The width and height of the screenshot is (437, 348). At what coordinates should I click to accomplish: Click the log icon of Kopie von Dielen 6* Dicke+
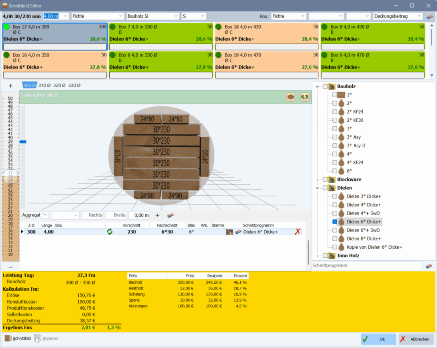341,247
